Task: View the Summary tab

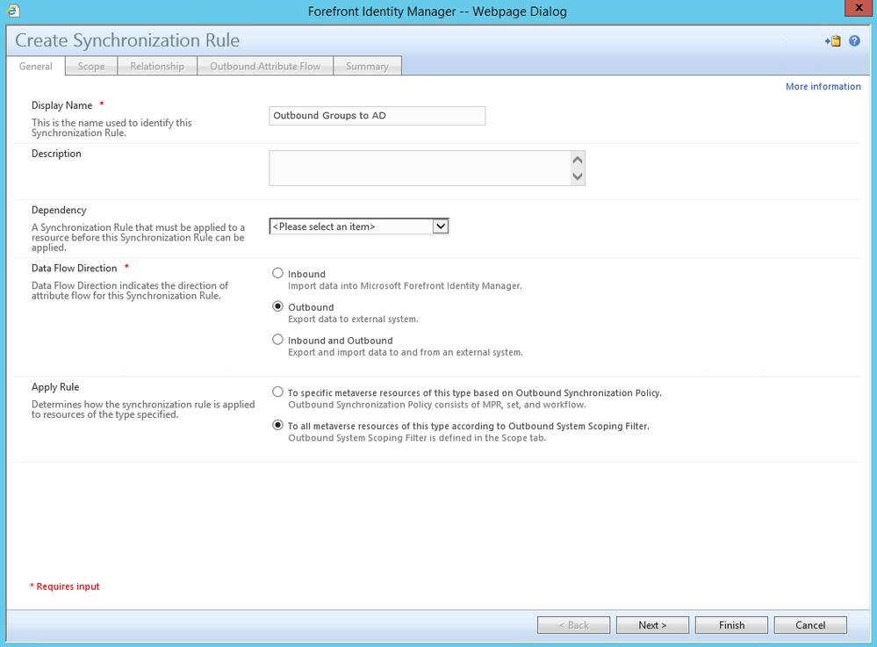Action: pos(367,66)
